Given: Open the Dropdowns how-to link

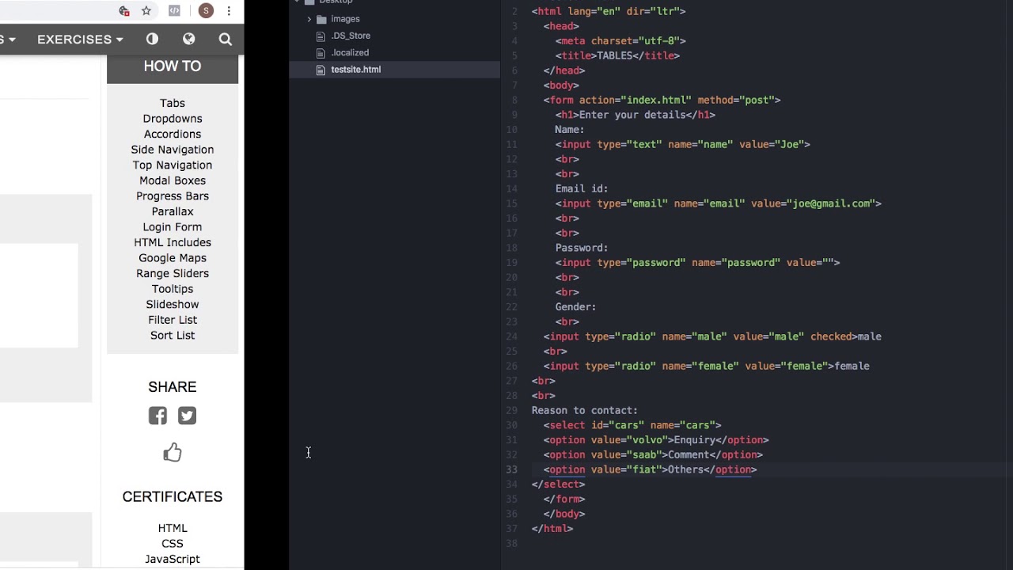Looking at the screenshot, I should (173, 119).
